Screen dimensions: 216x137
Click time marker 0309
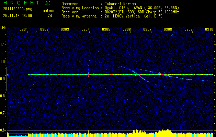(x=189, y=29)
